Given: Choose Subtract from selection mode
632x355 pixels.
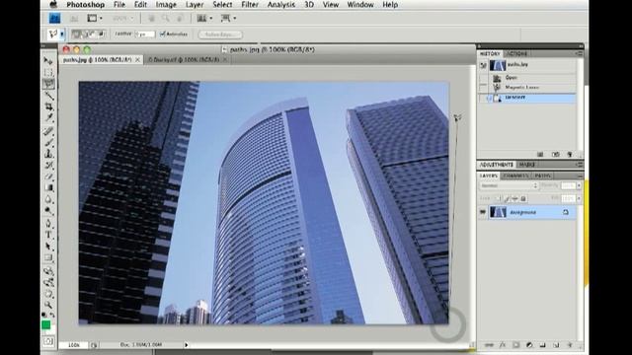Looking at the screenshot, I should coord(92,35).
